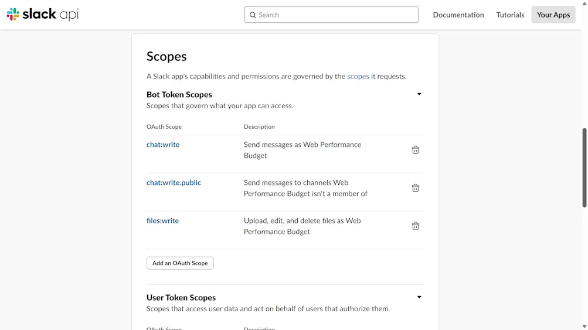Image resolution: width=588 pixels, height=330 pixels.
Task: Click the Description column header in Bot Token table
Action: tap(259, 127)
